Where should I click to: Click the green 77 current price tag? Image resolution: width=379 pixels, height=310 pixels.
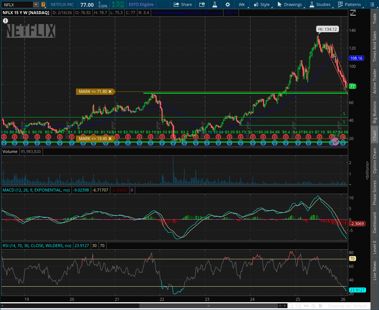[352, 86]
